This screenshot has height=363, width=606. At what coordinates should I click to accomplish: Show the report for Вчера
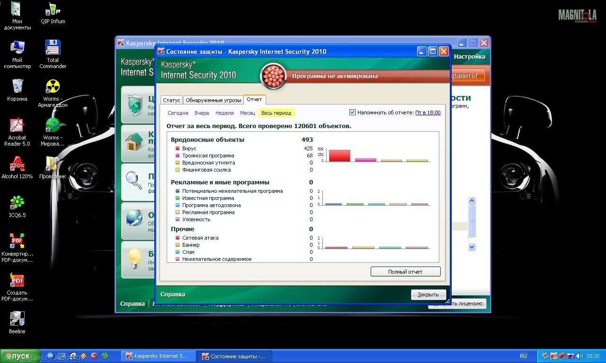[202, 113]
